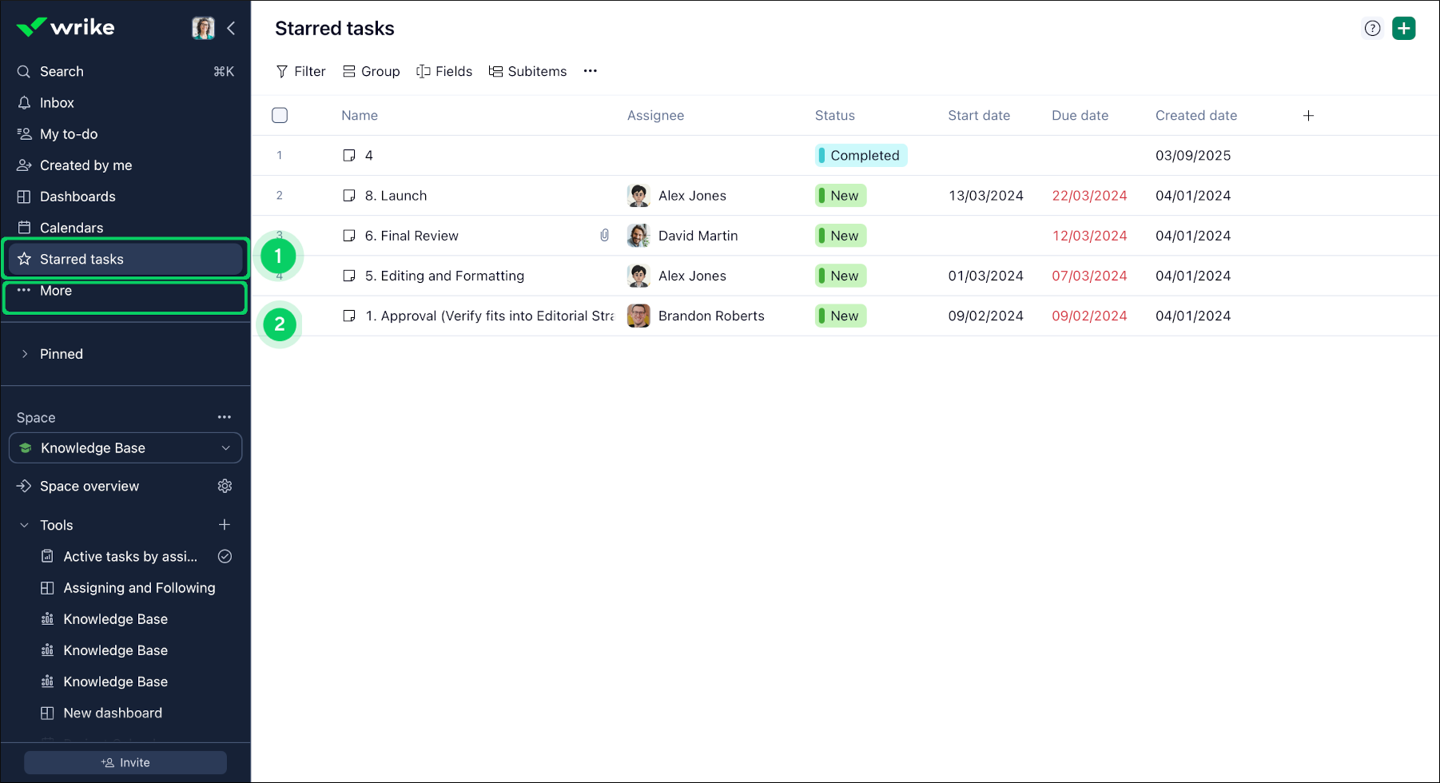Collapse the Tools section
Screen dimensions: 1440x783
pos(25,525)
